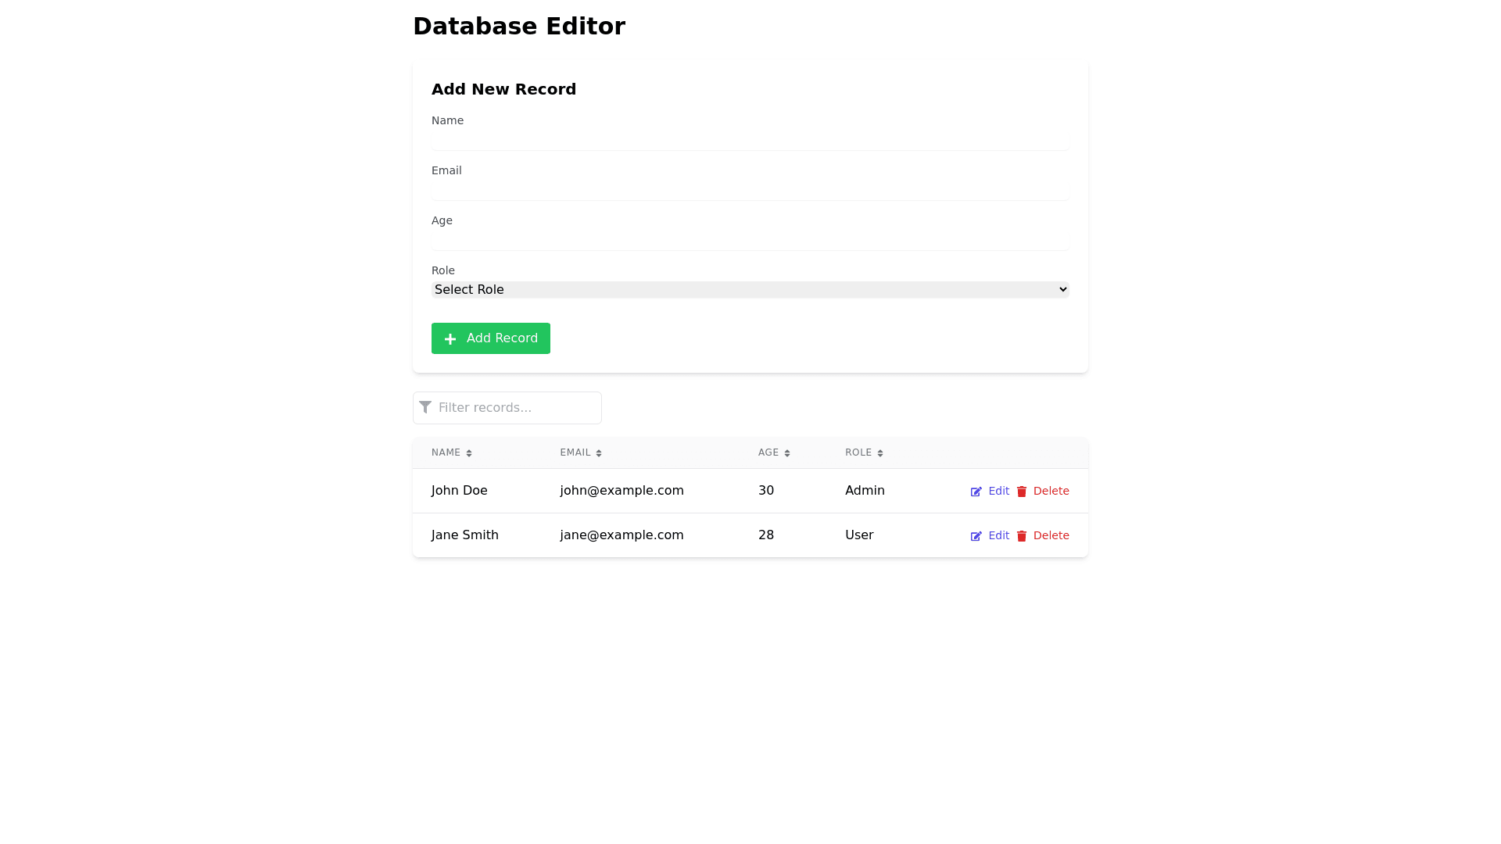1501x844 pixels.
Task: Click the Edit link for John Doe
Action: (x=998, y=492)
